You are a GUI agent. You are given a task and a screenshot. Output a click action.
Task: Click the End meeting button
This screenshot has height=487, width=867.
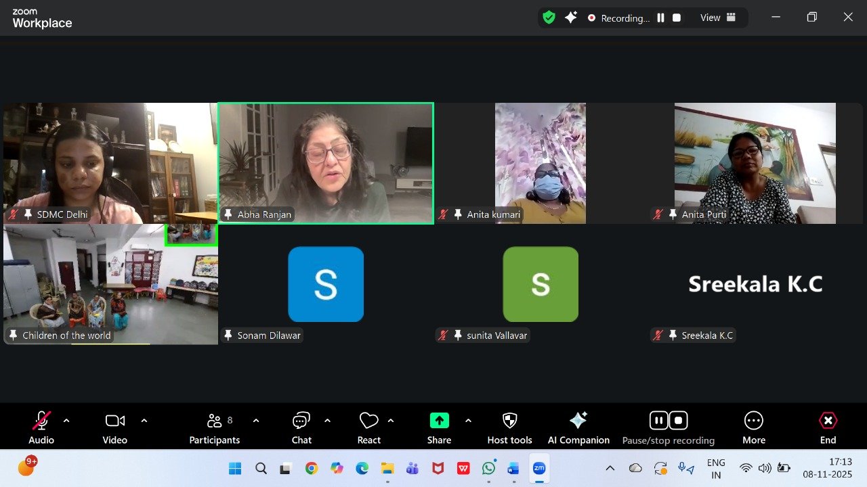tap(828, 427)
